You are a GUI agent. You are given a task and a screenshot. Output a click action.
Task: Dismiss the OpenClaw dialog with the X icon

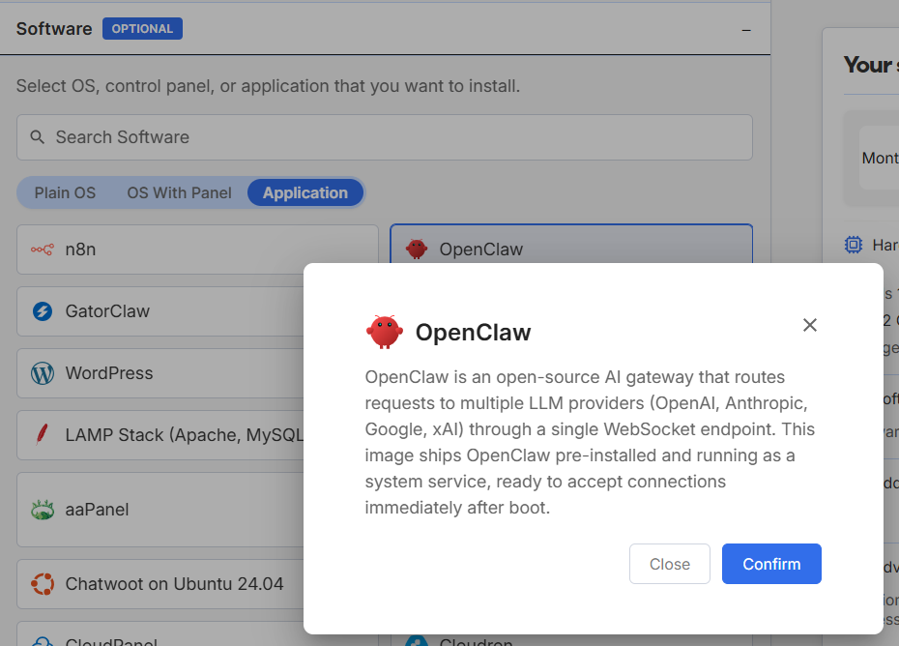click(809, 325)
